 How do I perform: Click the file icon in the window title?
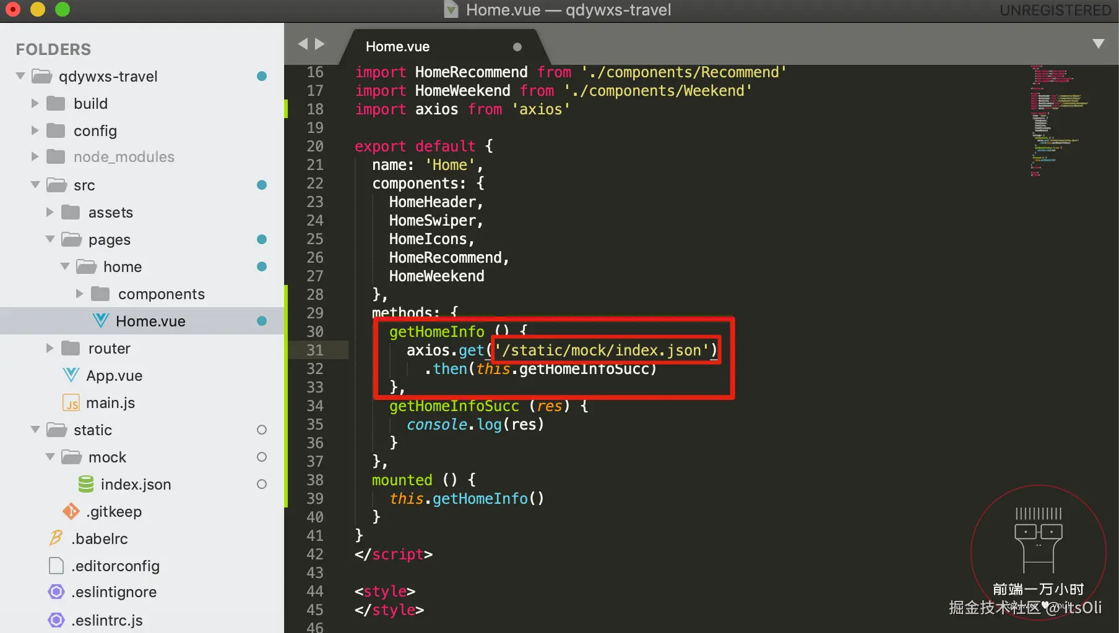(451, 10)
